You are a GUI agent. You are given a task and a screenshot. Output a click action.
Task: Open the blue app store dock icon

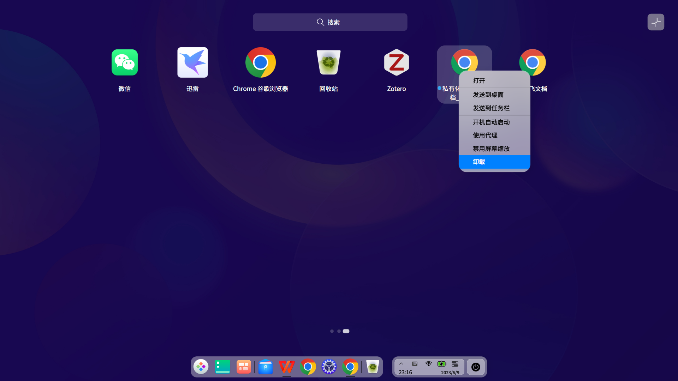pyautogui.click(x=266, y=367)
